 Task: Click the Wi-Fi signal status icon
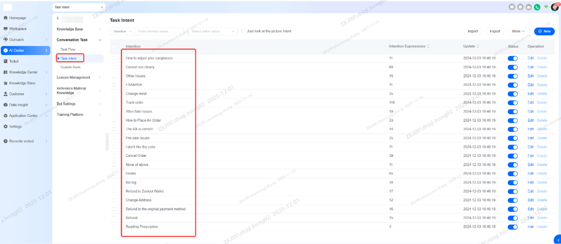point(546,7)
